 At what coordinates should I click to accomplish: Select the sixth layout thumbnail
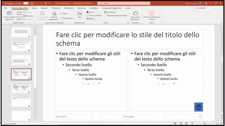pyautogui.click(x=21, y=102)
